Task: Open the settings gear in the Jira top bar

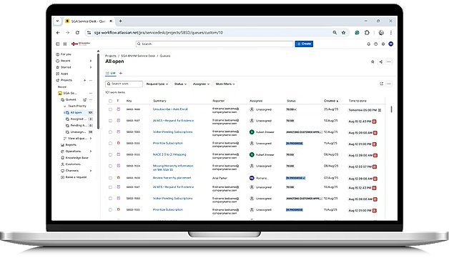Action: (x=383, y=44)
